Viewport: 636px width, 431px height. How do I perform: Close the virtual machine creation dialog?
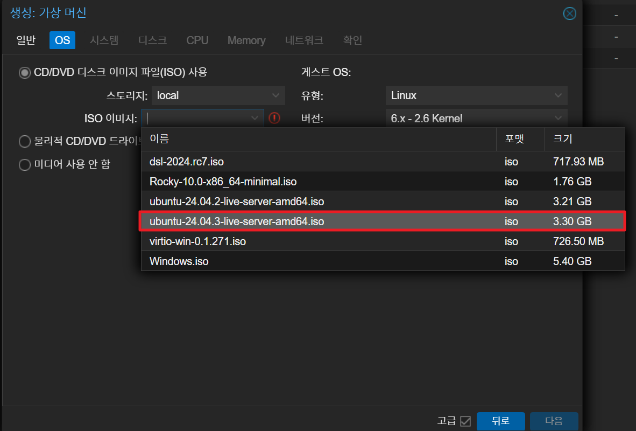coord(569,13)
